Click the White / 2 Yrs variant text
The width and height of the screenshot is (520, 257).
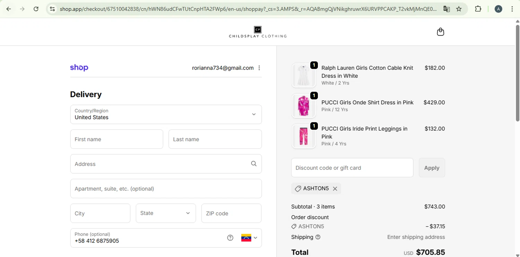point(335,83)
